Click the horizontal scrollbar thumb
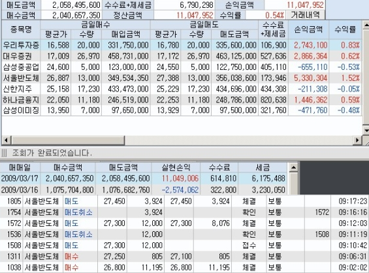This screenshot has width=369, height=273. point(68,140)
